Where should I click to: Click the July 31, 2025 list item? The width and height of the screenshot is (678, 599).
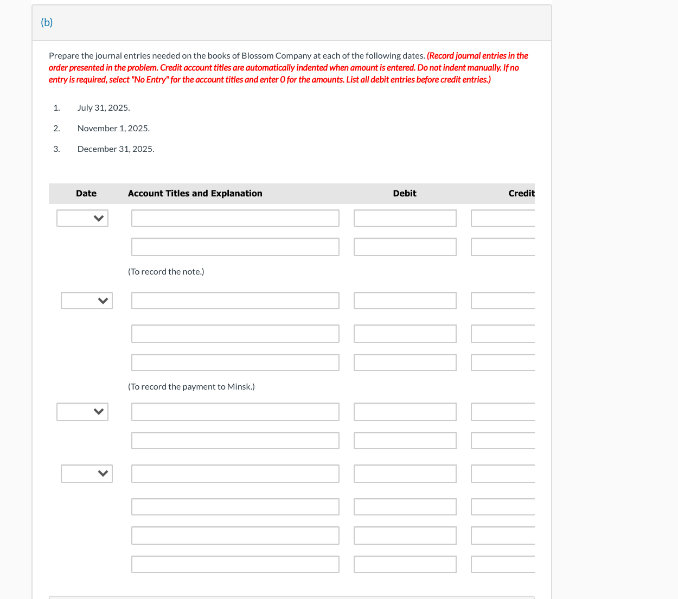[104, 107]
